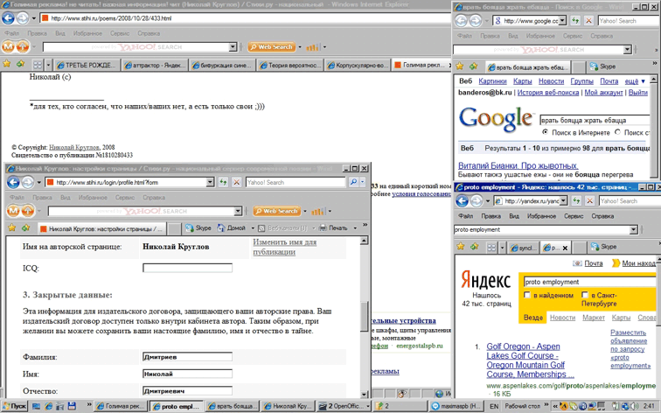The height and width of the screenshot is (413, 661).
Task: Expand Yahoo toolbar dropdown in profile window
Action: coord(238,211)
